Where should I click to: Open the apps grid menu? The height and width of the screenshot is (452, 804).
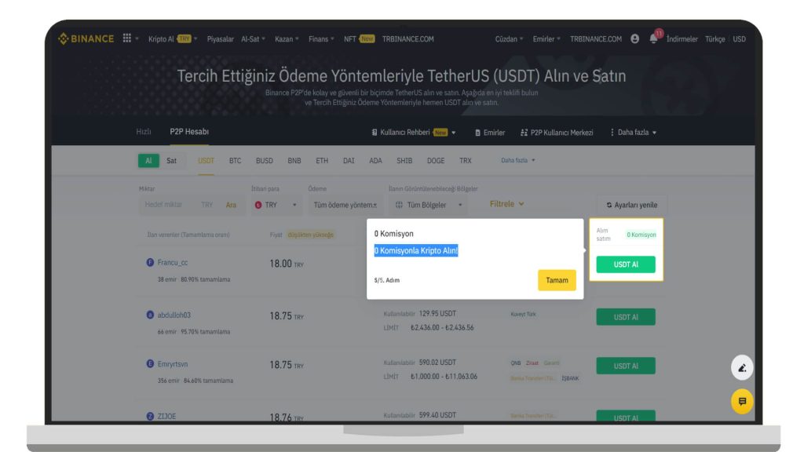point(126,38)
